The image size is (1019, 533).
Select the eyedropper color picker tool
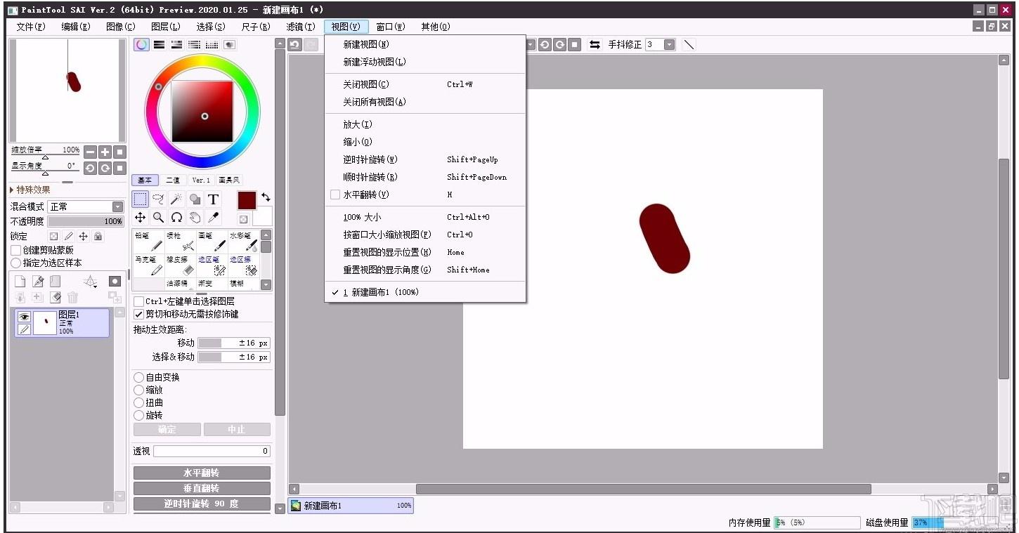(x=214, y=217)
